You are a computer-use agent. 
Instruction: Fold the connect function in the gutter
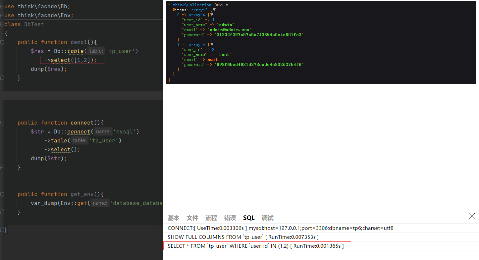tap(2, 123)
